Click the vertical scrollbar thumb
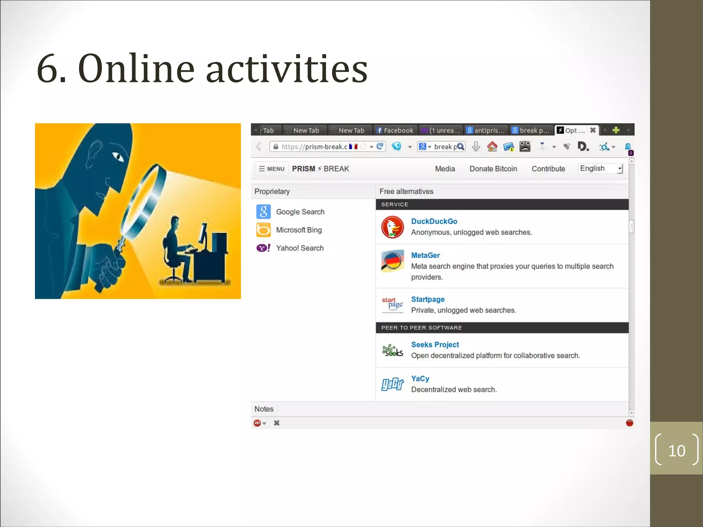 coord(632,226)
